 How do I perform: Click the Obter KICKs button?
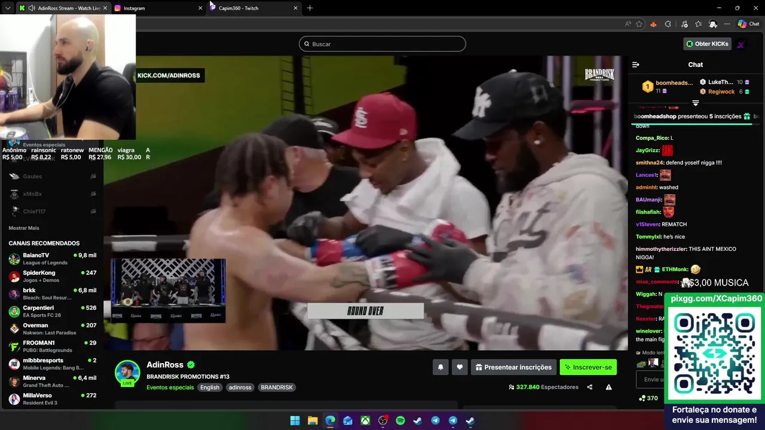(x=708, y=44)
